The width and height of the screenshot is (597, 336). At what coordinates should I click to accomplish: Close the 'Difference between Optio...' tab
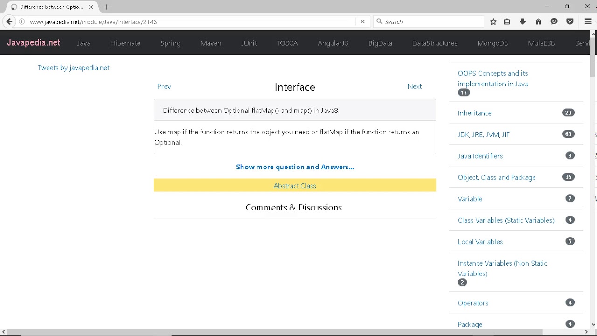[x=91, y=7]
